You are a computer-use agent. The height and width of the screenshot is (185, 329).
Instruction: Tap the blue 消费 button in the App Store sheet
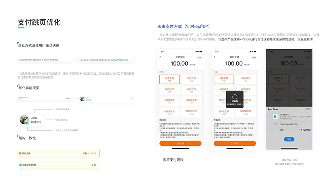coord(289,139)
